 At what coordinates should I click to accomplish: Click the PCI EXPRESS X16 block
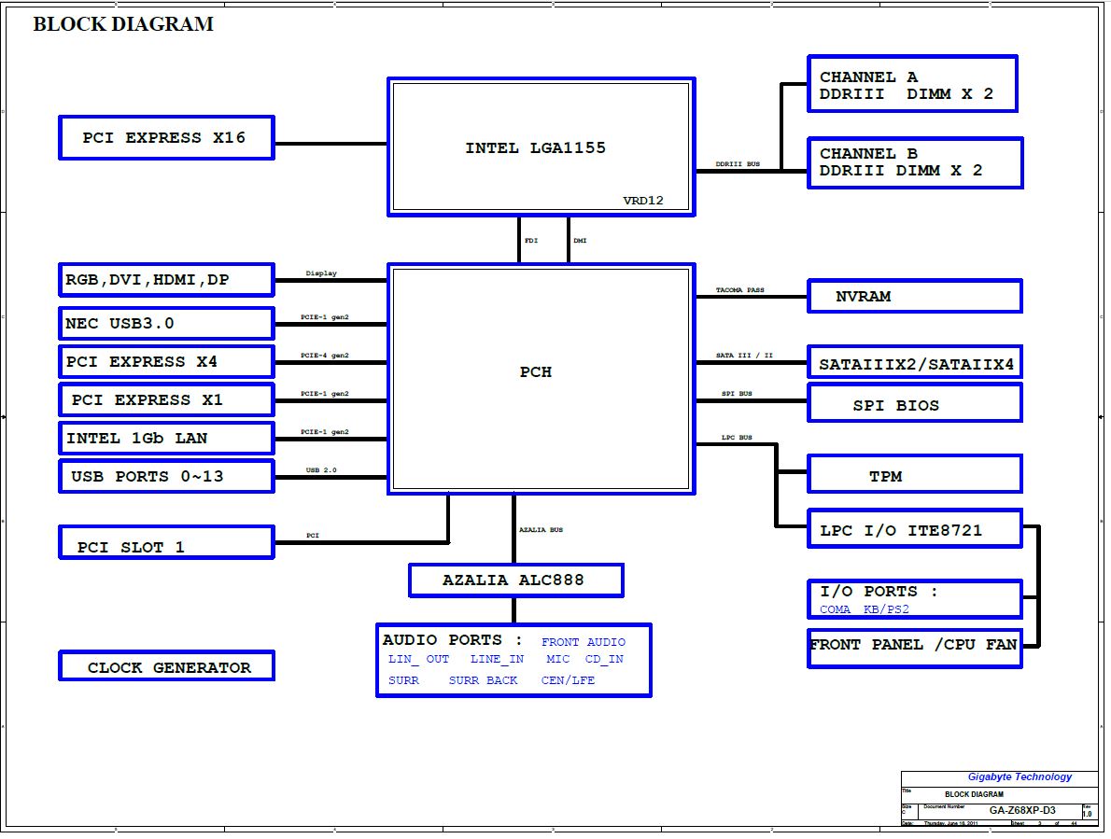tap(166, 138)
